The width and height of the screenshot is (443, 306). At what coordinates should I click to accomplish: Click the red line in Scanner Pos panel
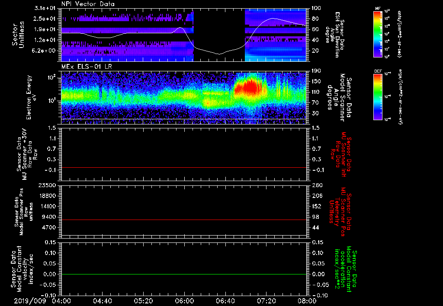(183, 220)
